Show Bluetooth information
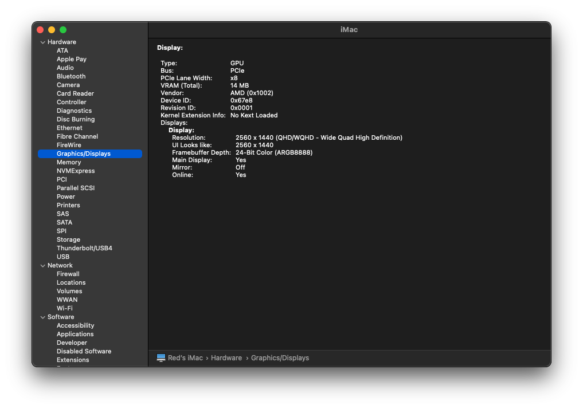Image resolution: width=583 pixels, height=409 pixels. click(x=71, y=76)
